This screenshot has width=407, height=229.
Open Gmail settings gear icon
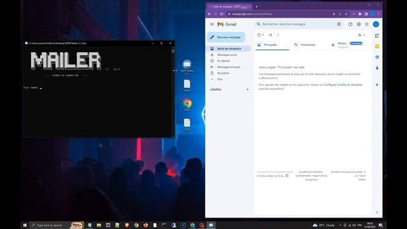[359, 24]
